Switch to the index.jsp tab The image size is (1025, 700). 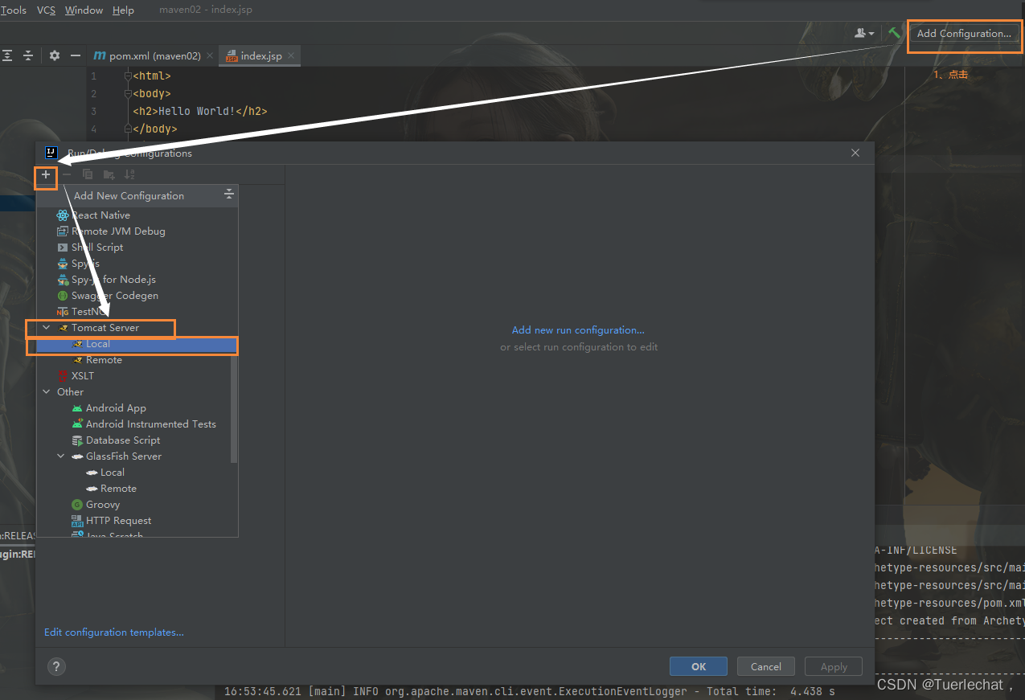click(x=260, y=55)
